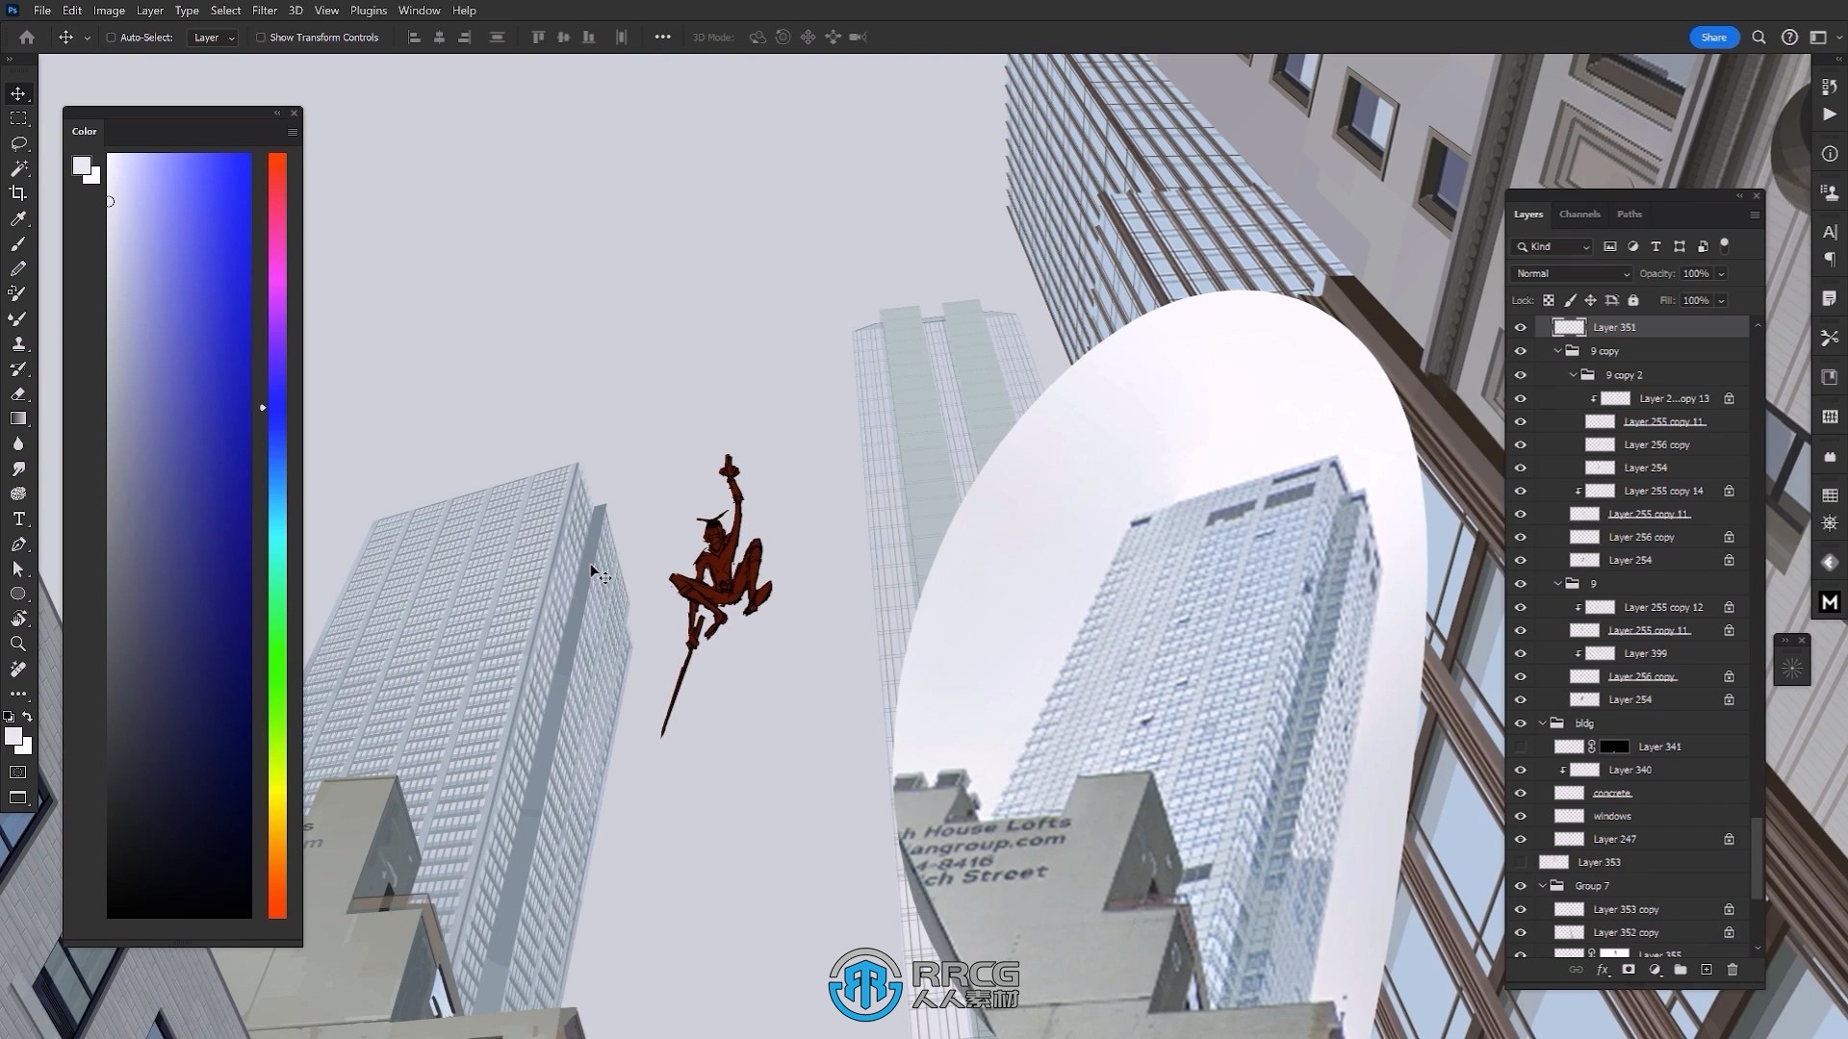Click Layer 340 thumbnail
Screen dimensions: 1848x1039
[1584, 770]
